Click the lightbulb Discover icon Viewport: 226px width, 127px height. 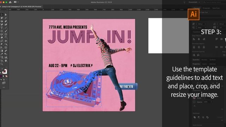[x=184, y=2]
